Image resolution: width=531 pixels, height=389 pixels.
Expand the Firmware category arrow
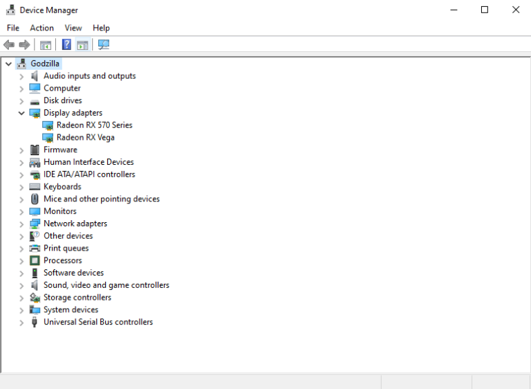[x=21, y=150]
